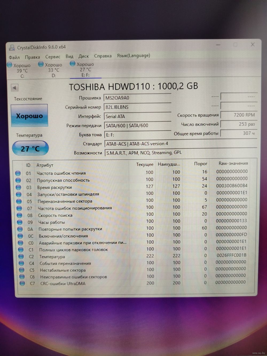Click the transfer mode field SATA/600
This screenshot has height=356, width=267.
pyautogui.click(x=138, y=126)
